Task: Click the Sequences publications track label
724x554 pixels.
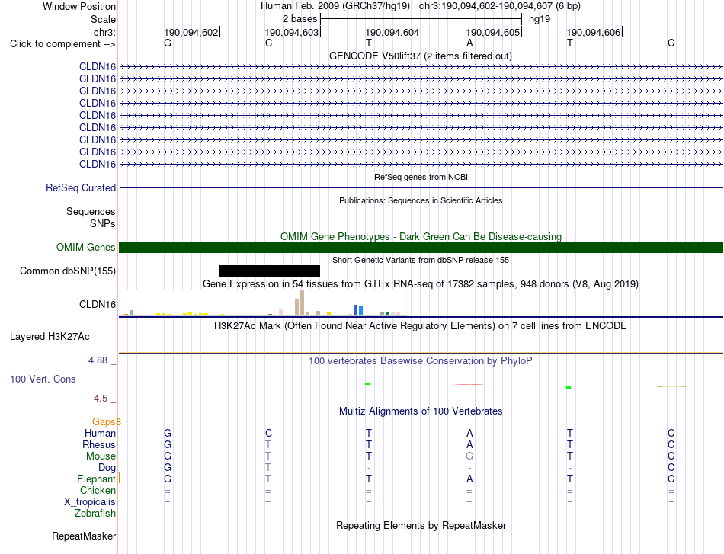Action: click(91, 211)
